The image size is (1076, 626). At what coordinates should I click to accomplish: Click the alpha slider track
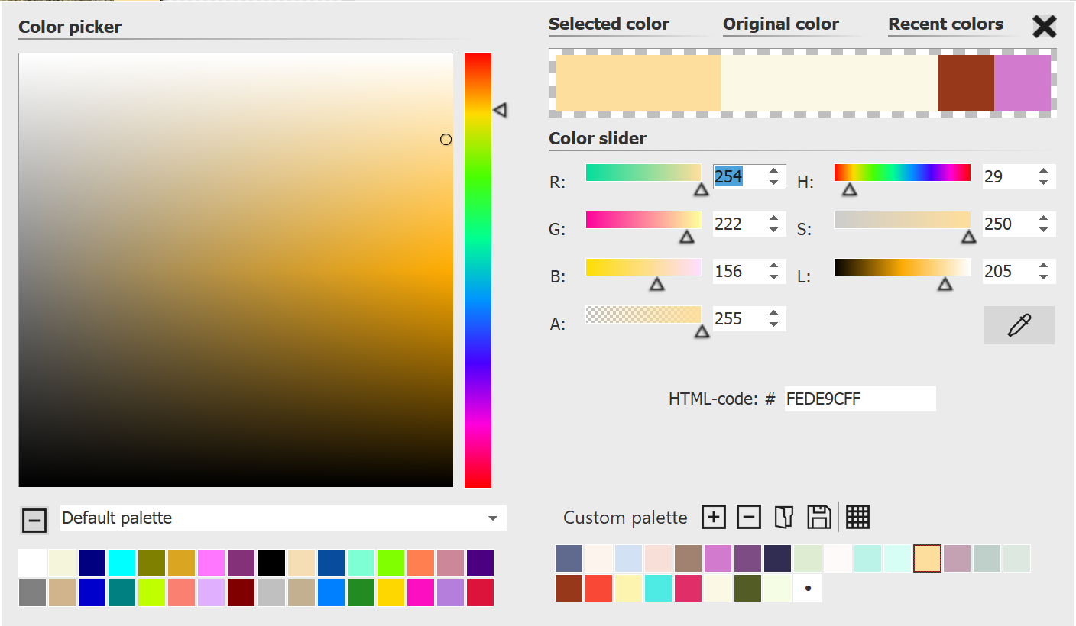tap(643, 314)
